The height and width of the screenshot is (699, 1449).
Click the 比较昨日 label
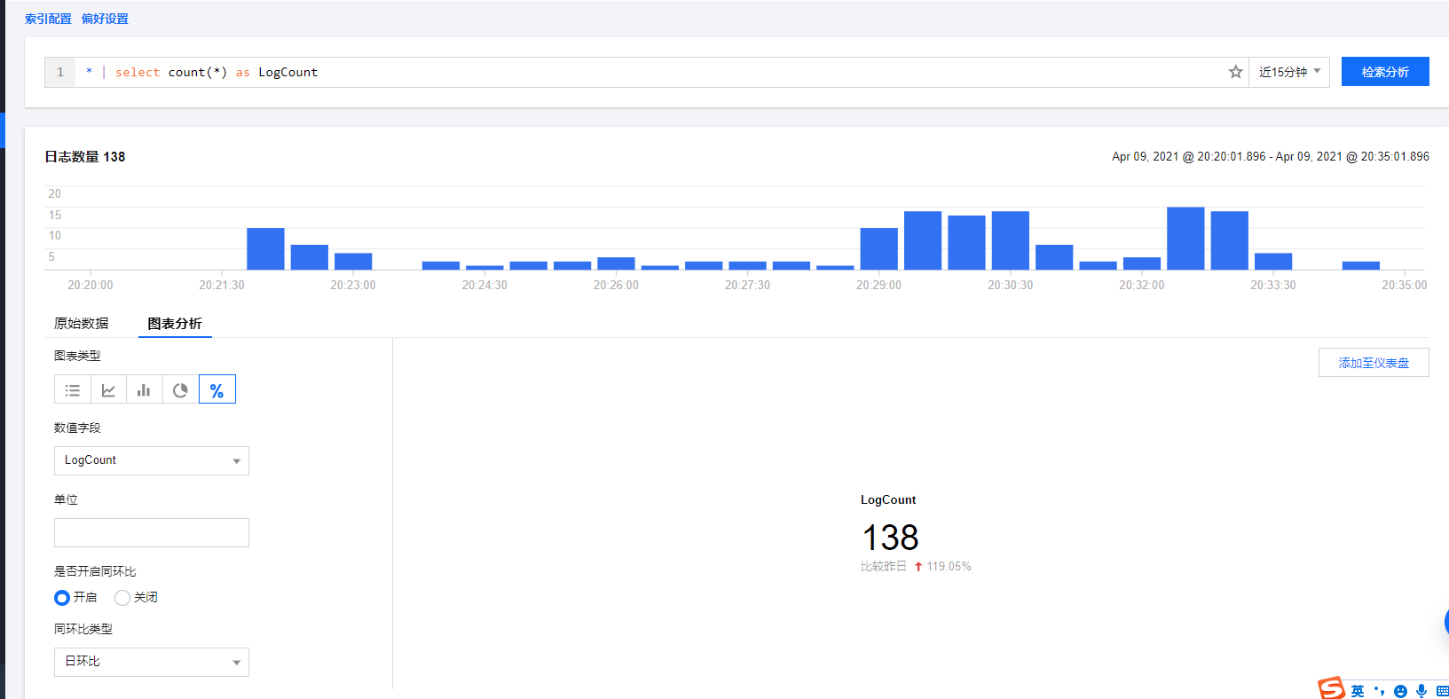884,566
